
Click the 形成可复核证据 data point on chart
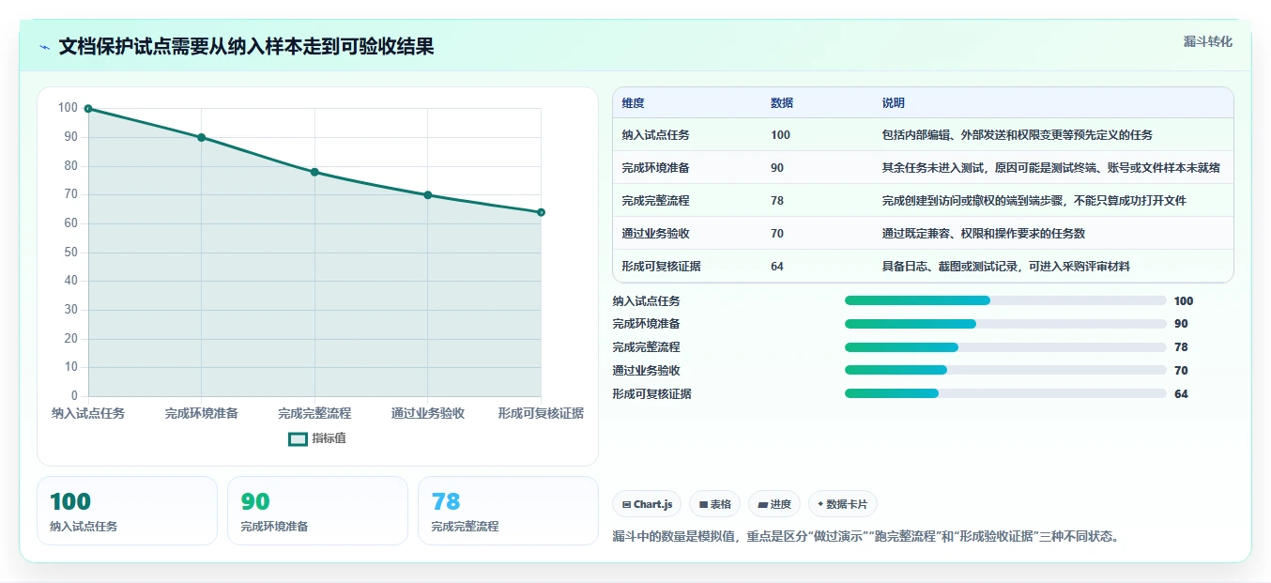pos(541,212)
